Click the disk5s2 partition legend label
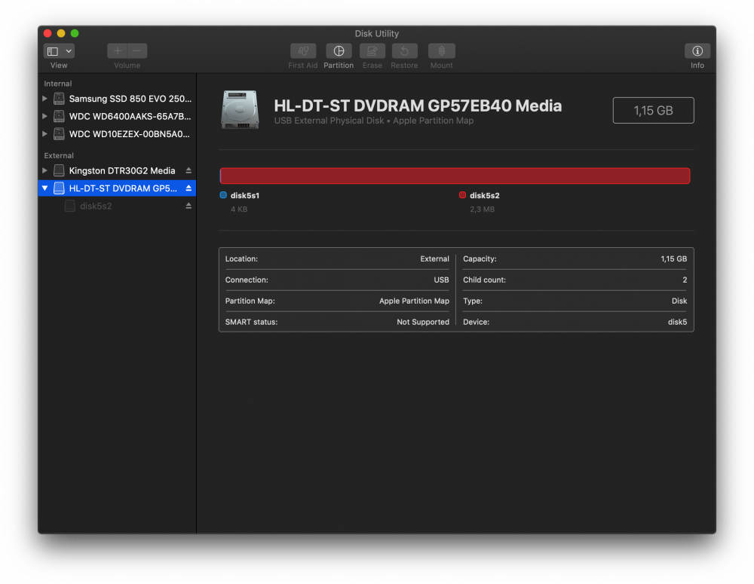Screen dimensions: 754x584 point(484,196)
